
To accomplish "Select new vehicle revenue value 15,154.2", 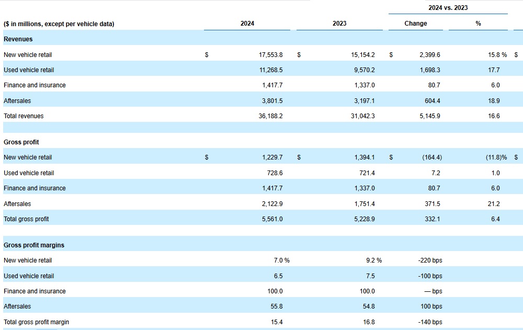I will tap(363, 55).
